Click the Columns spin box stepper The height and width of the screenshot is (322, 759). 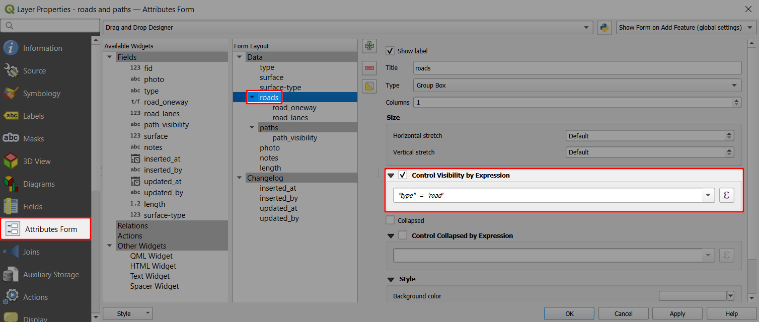click(737, 102)
